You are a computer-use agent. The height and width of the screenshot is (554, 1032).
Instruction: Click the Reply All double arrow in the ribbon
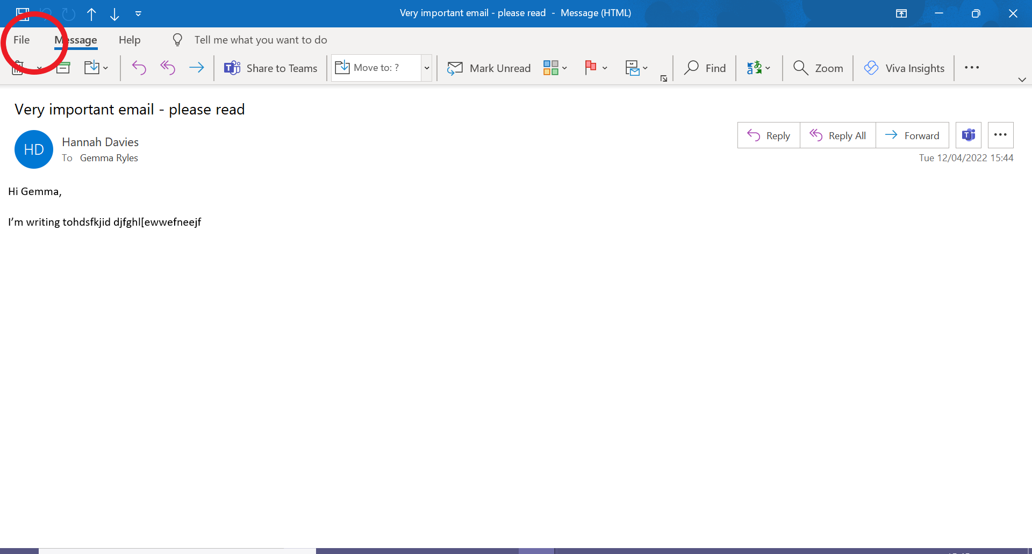pyautogui.click(x=168, y=68)
